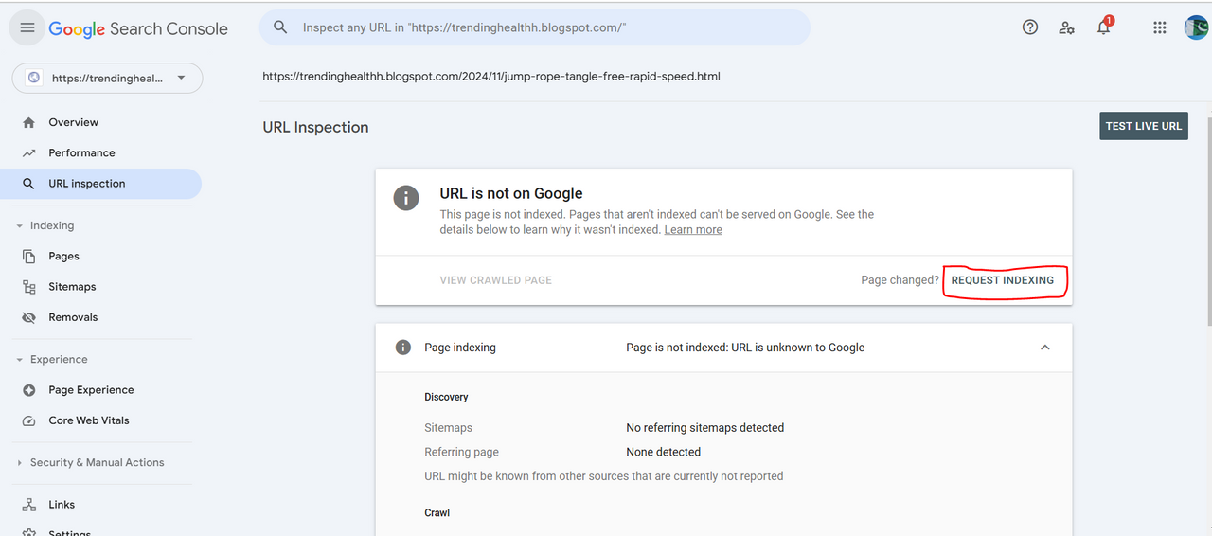Open the user settings people icon

point(1067,27)
